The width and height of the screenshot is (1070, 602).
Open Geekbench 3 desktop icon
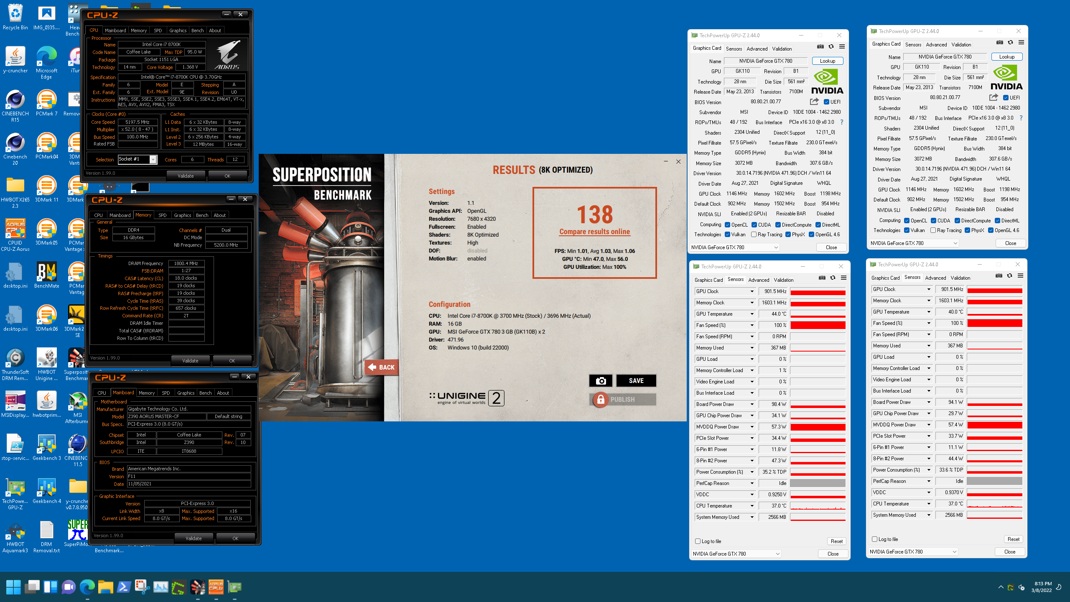(46, 447)
